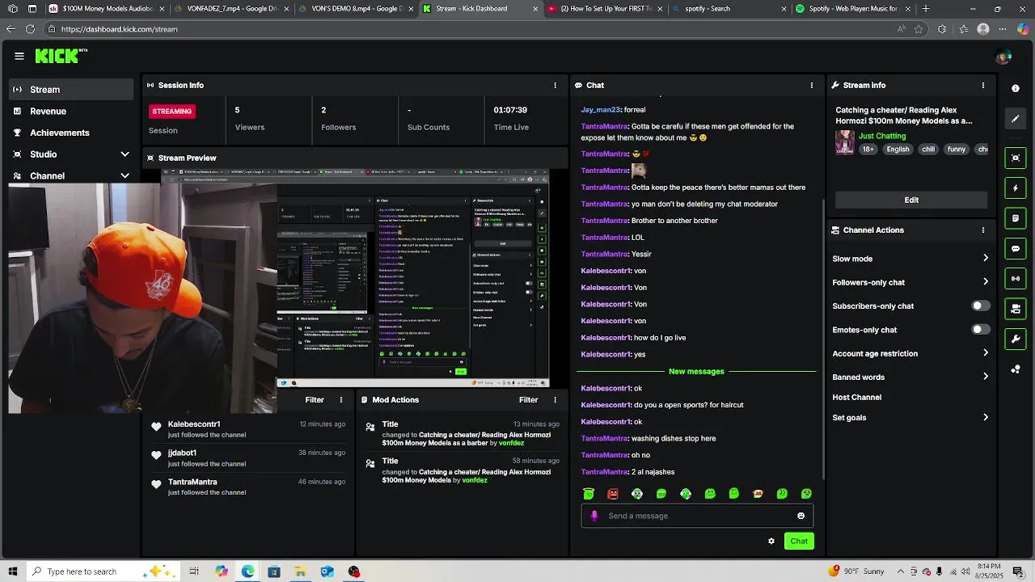Open the profile avatar at top right

(x=1003, y=57)
